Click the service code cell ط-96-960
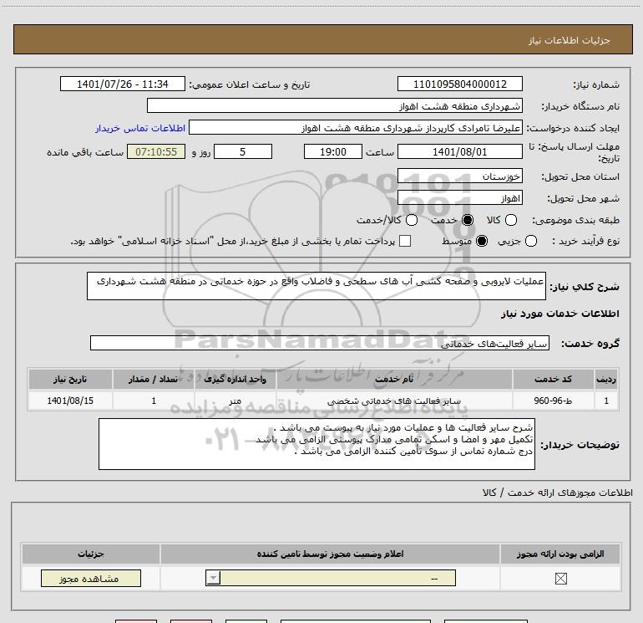Viewport: 643px width, 623px height. click(553, 401)
